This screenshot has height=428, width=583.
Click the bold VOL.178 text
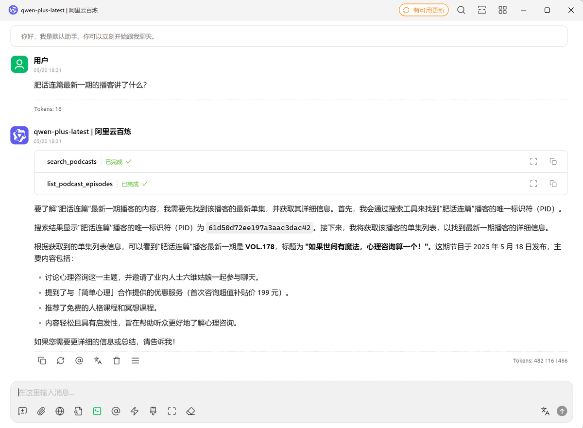coord(261,246)
